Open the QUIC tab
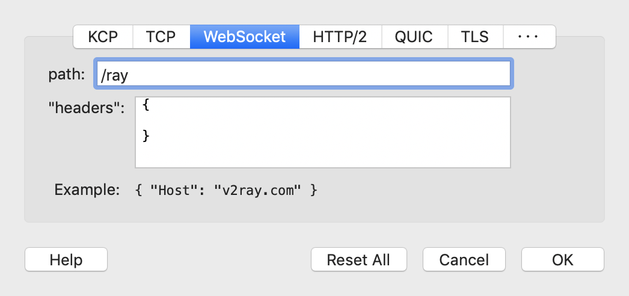629x296 pixels. (414, 37)
